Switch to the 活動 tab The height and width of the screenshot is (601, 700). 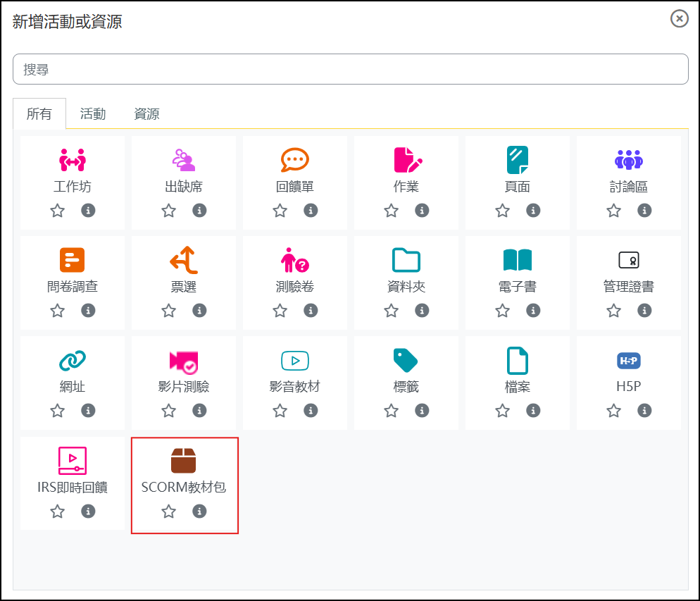(x=93, y=114)
